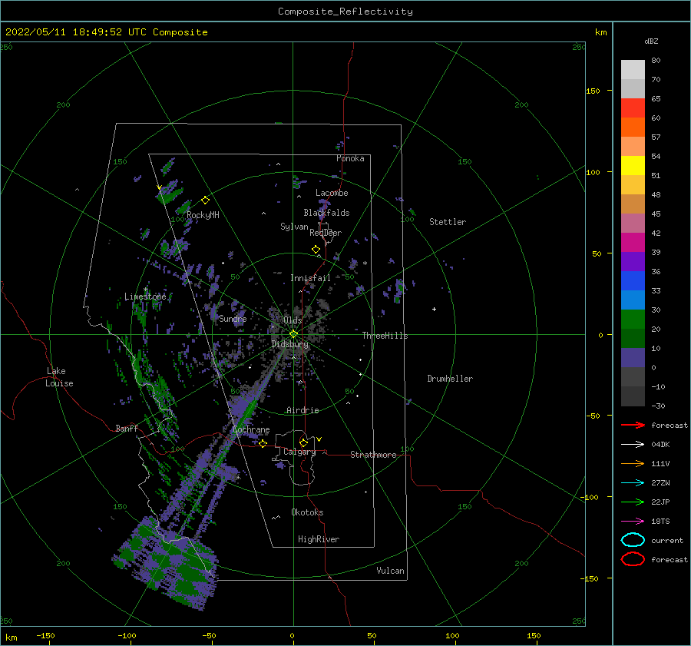Select the bright green 20 dBZ legend swatch
The height and width of the screenshot is (646, 691).
pyautogui.click(x=633, y=320)
